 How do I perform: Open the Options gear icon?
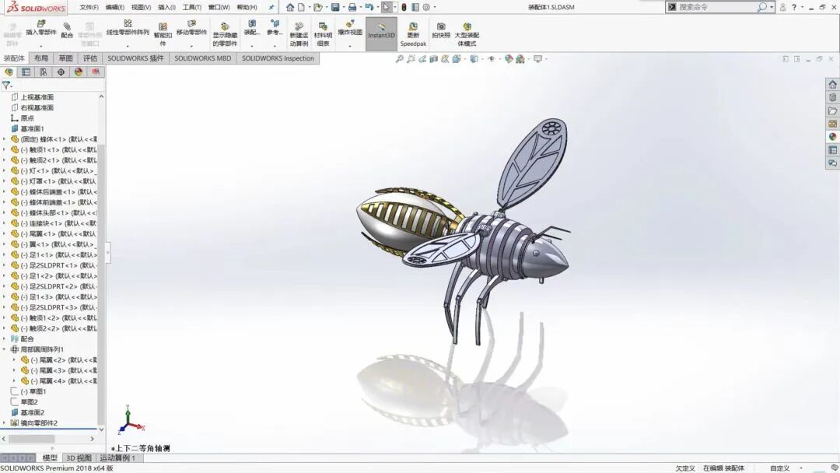426,8
